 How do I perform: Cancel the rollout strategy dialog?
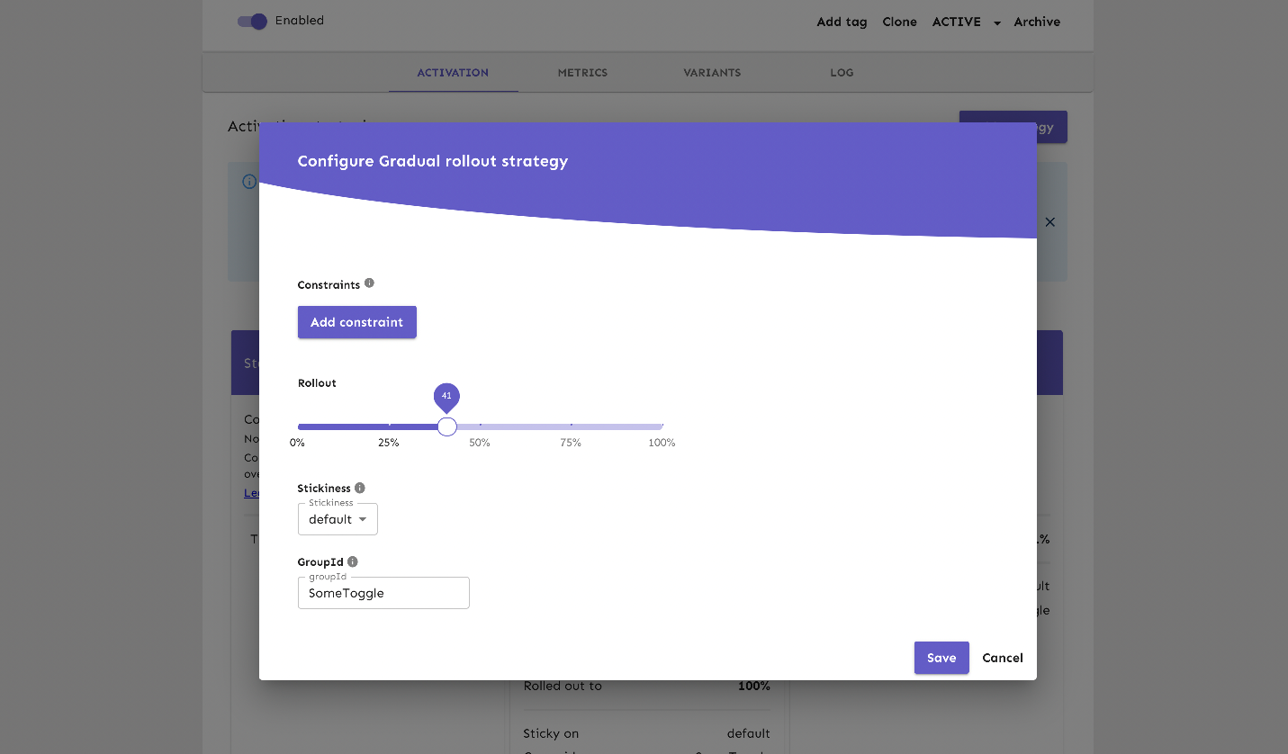click(x=1003, y=658)
